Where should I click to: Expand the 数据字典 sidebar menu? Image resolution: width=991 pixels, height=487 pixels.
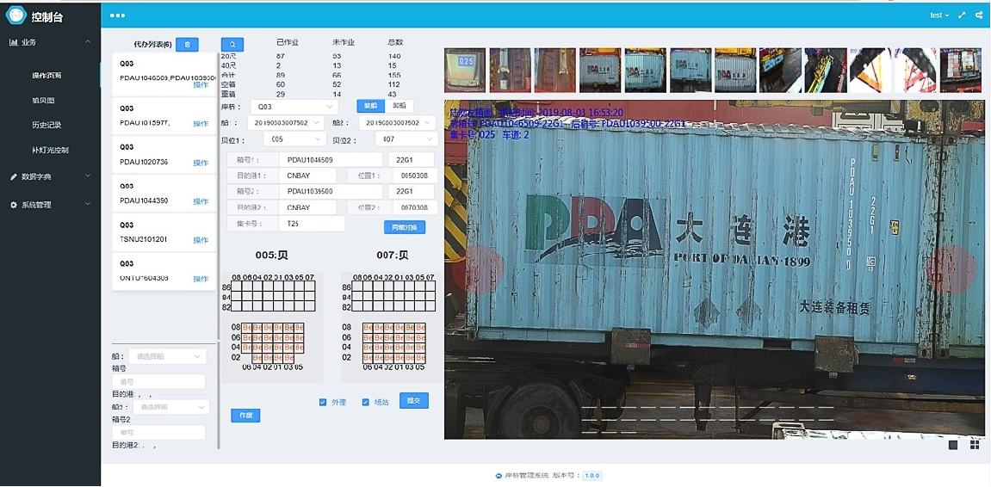[x=51, y=176]
